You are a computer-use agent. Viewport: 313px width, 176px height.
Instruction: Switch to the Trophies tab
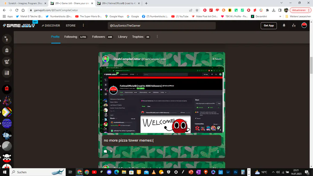point(141,37)
